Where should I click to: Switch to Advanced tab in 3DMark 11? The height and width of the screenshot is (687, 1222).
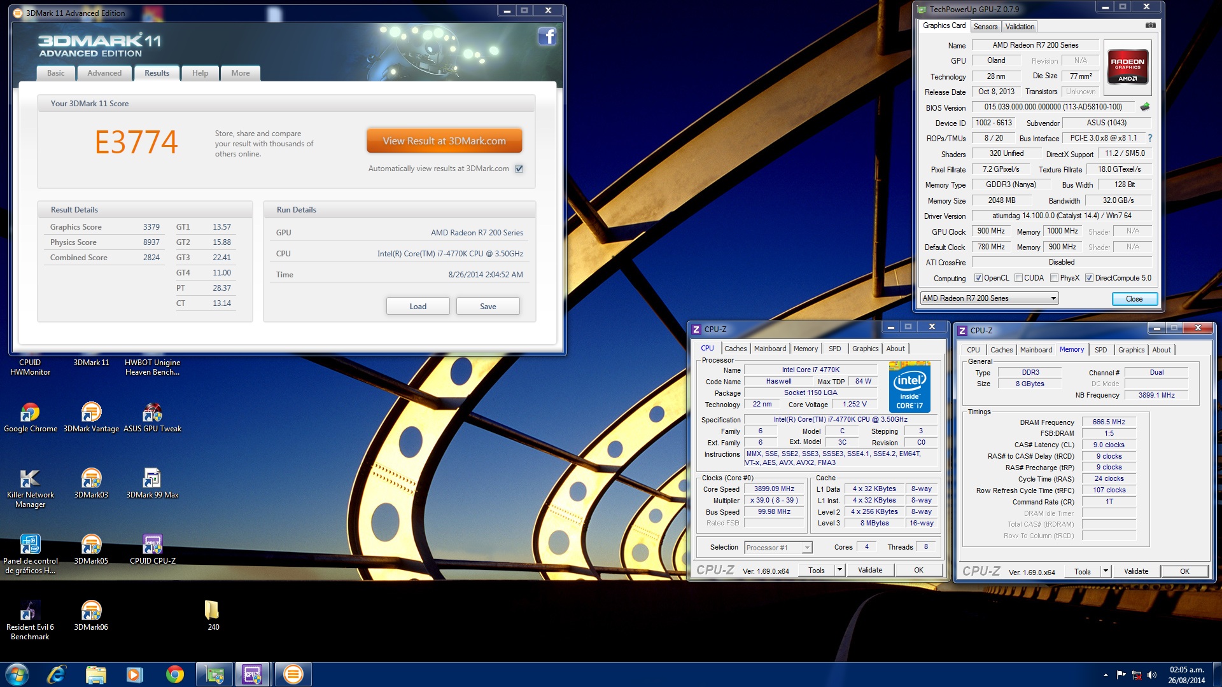click(x=104, y=73)
